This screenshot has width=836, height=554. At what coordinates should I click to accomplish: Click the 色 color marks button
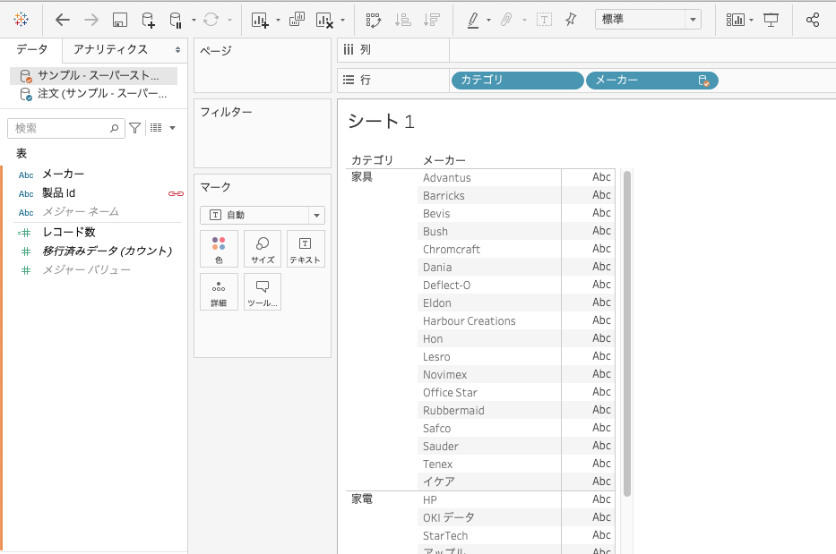pos(219,250)
